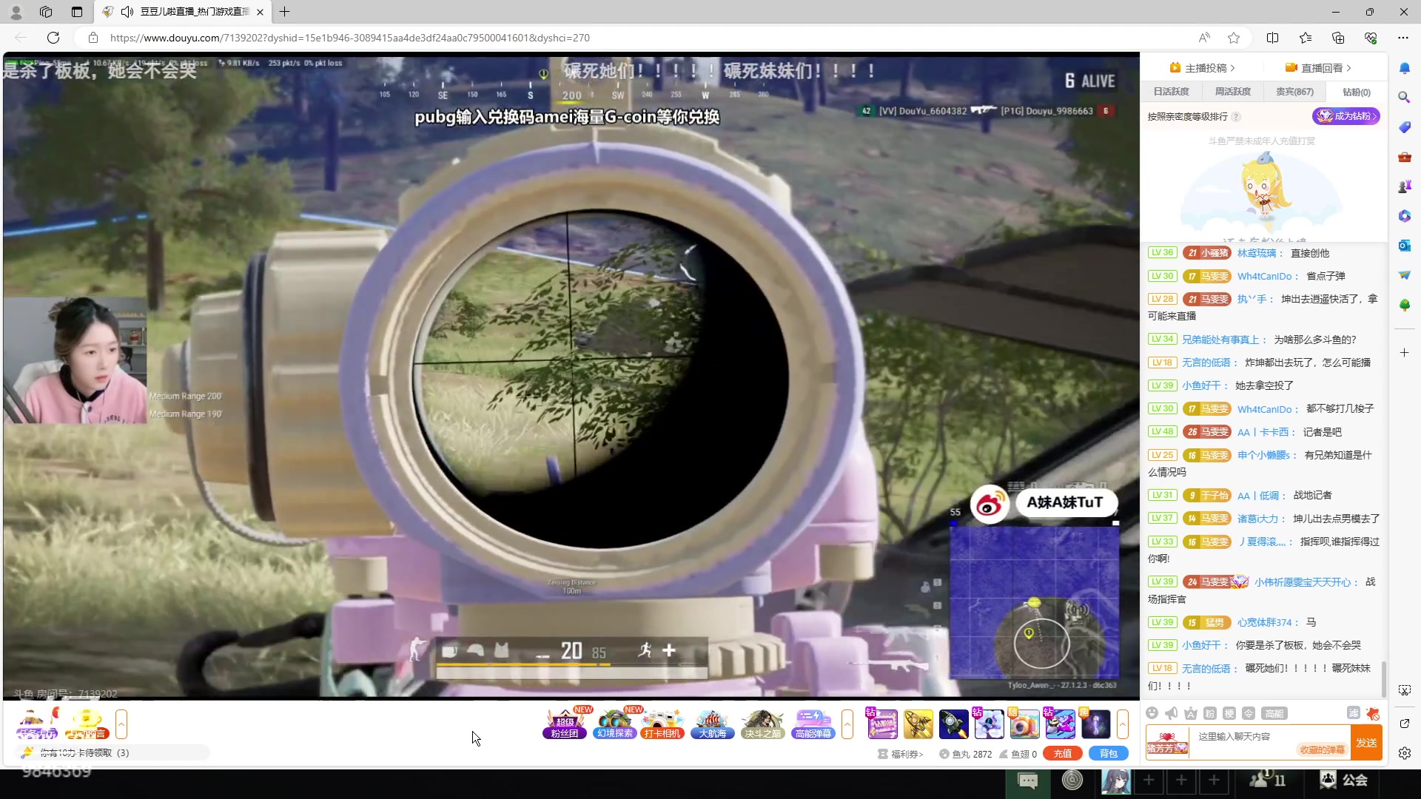Open 主播投稿 streamer submissions

click(x=1202, y=68)
